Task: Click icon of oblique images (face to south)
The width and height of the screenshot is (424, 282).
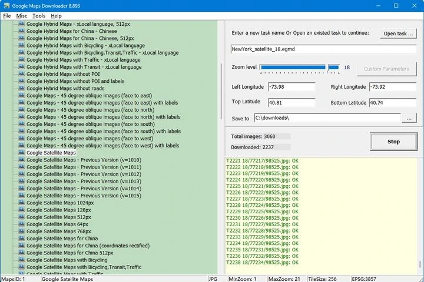Action: pos(22,124)
